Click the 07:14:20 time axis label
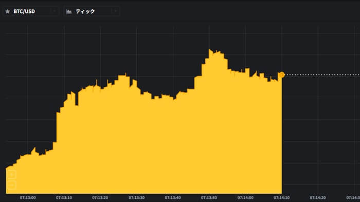Screen dimensions: 360x202 click(318, 198)
